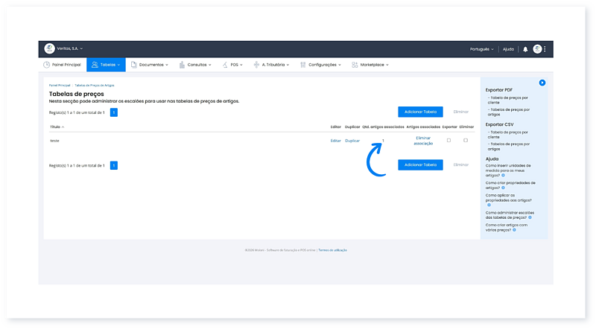Export CSV Tabela de preços por cliente

(508, 135)
